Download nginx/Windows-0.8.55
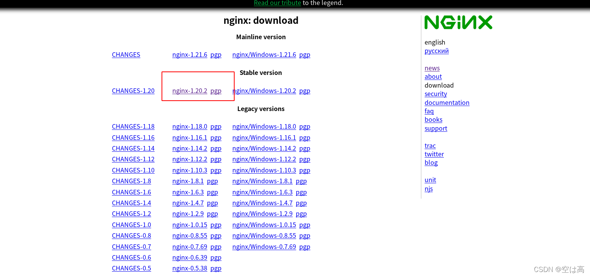The image size is (590, 277). (x=264, y=236)
